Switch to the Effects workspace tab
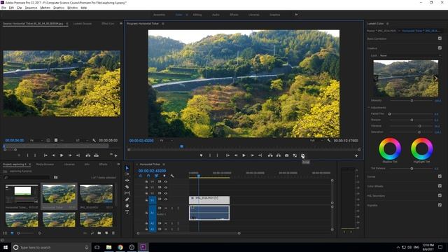Image resolution: width=448 pixels, height=252 pixels. click(234, 15)
